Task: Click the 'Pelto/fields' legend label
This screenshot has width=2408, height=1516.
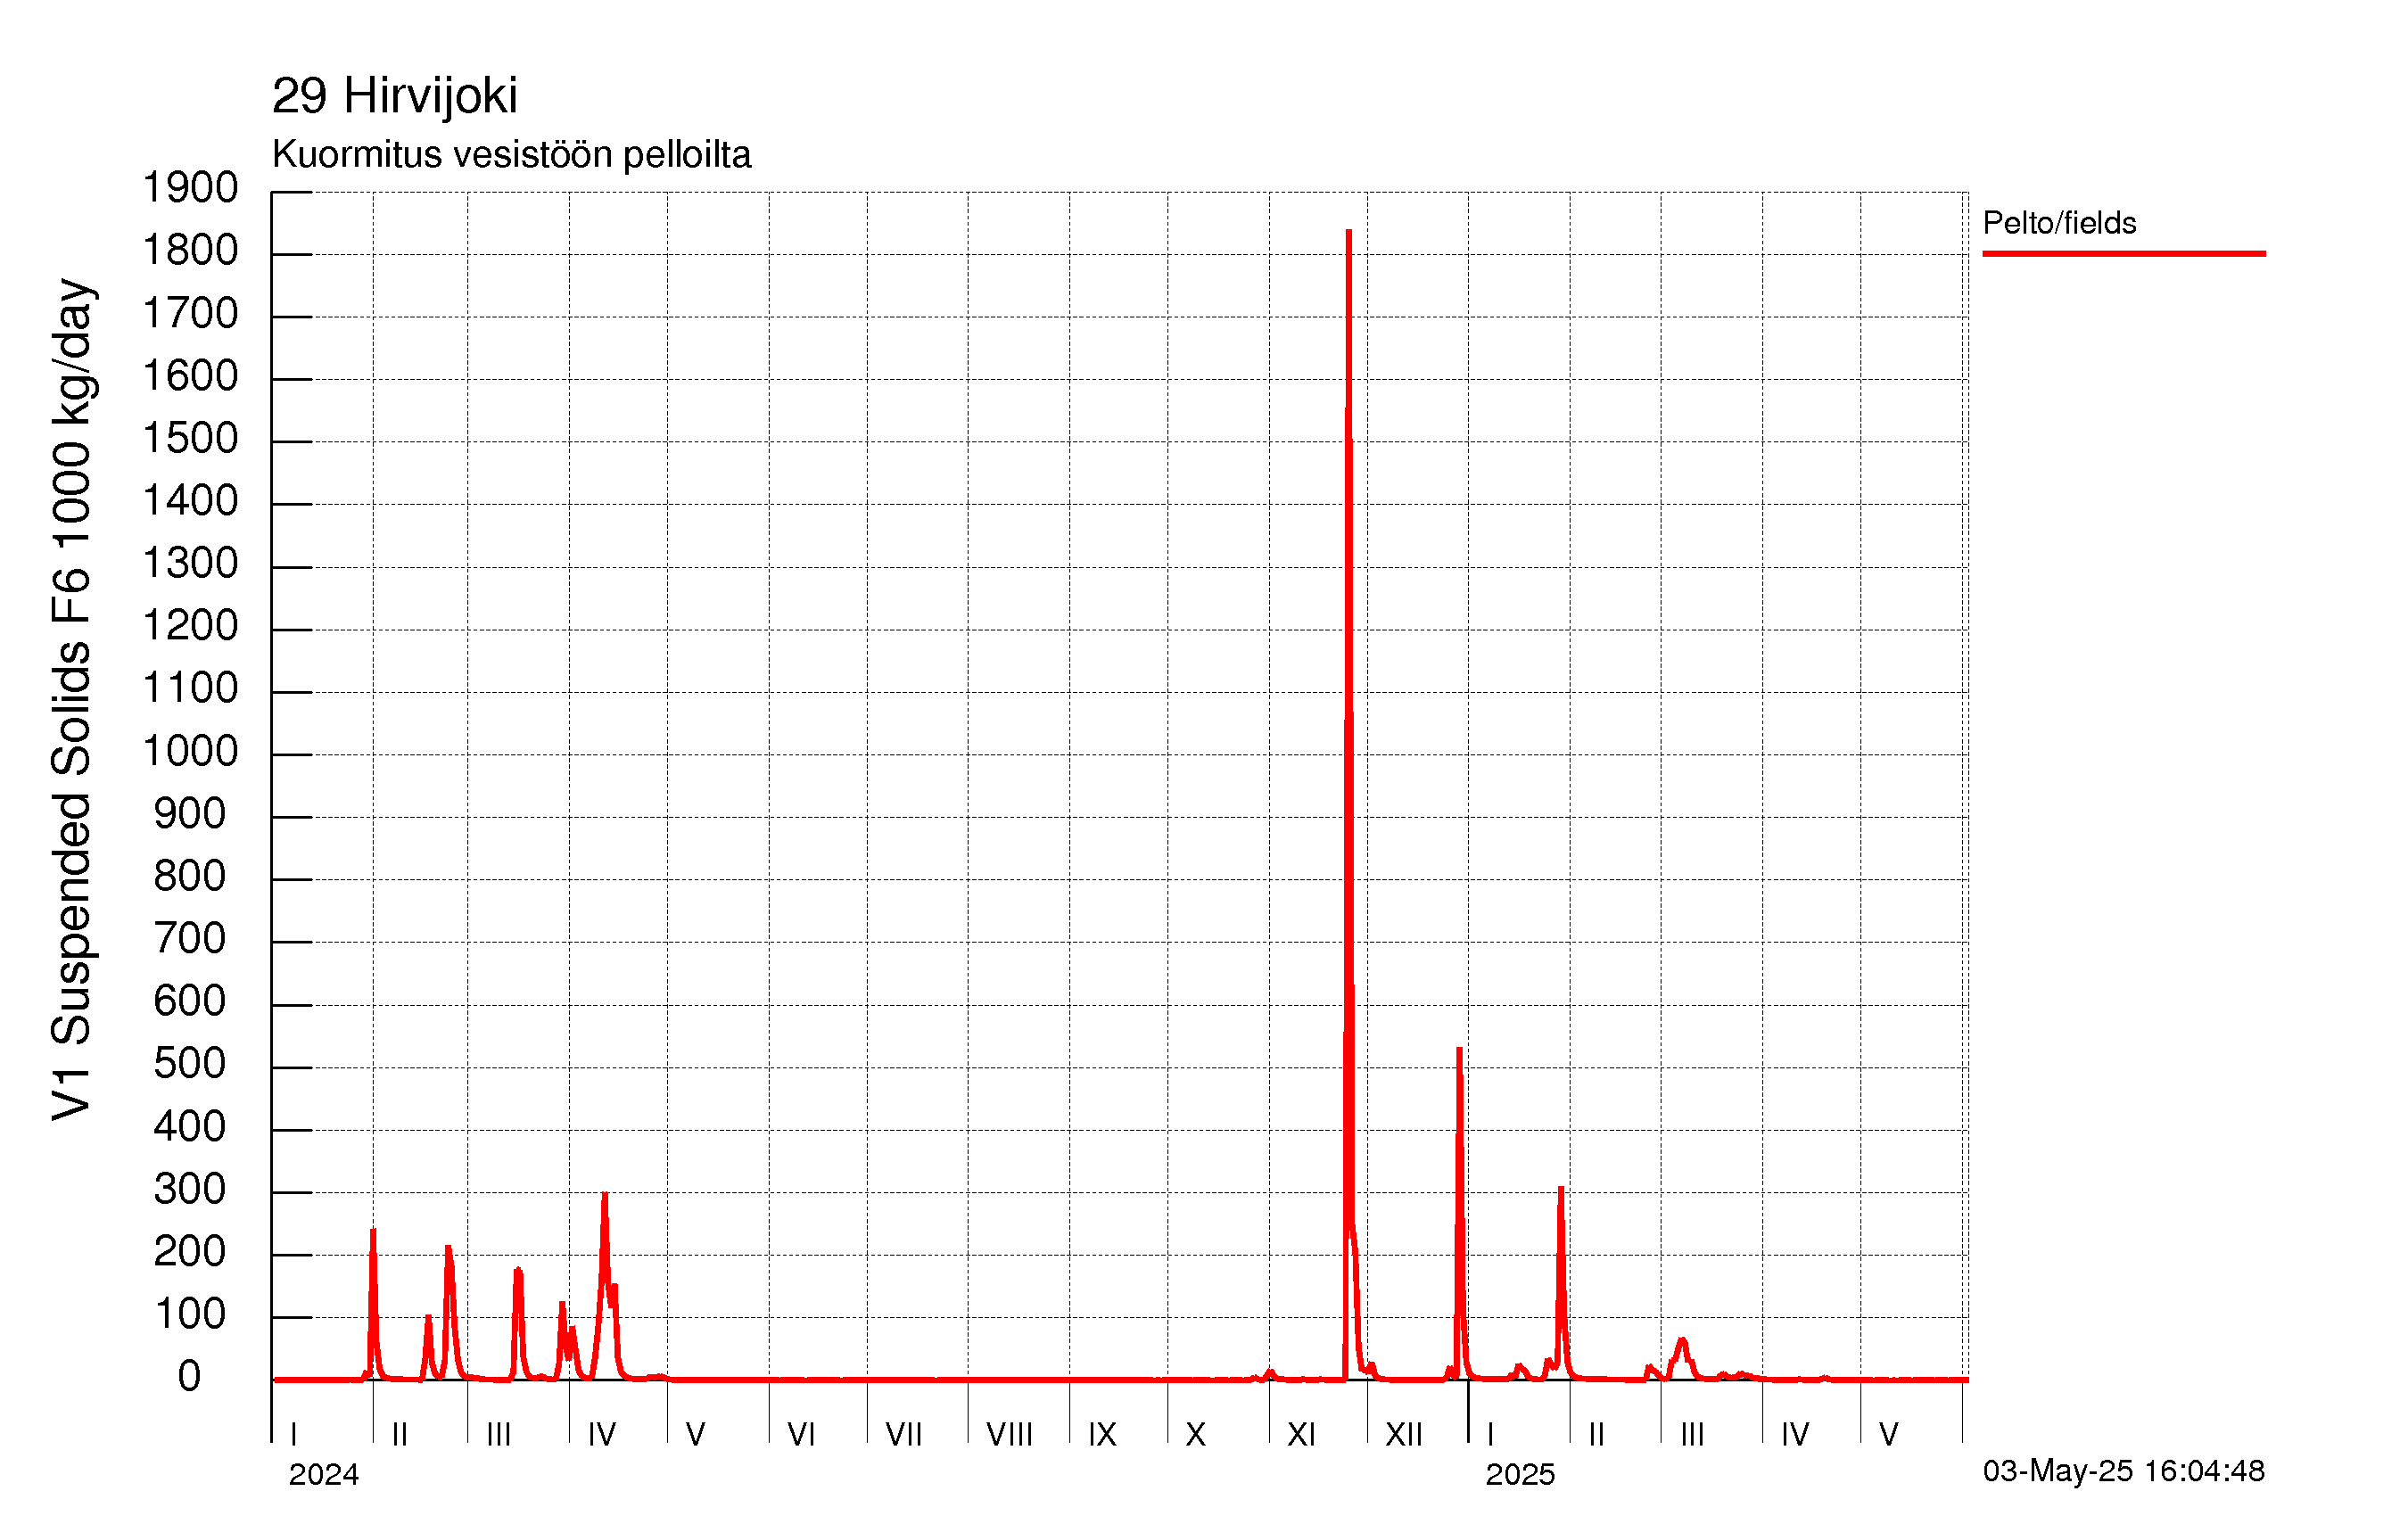Action: [x=2059, y=223]
